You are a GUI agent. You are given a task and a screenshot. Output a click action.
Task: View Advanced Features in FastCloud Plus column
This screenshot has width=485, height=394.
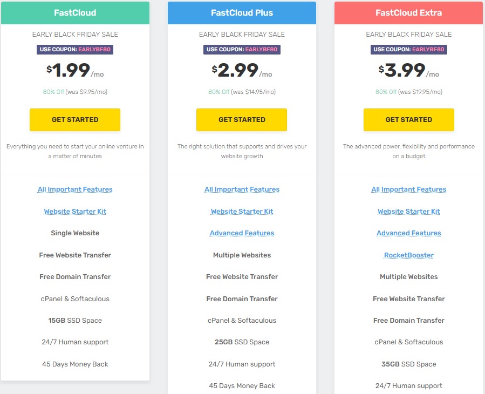[x=242, y=233]
